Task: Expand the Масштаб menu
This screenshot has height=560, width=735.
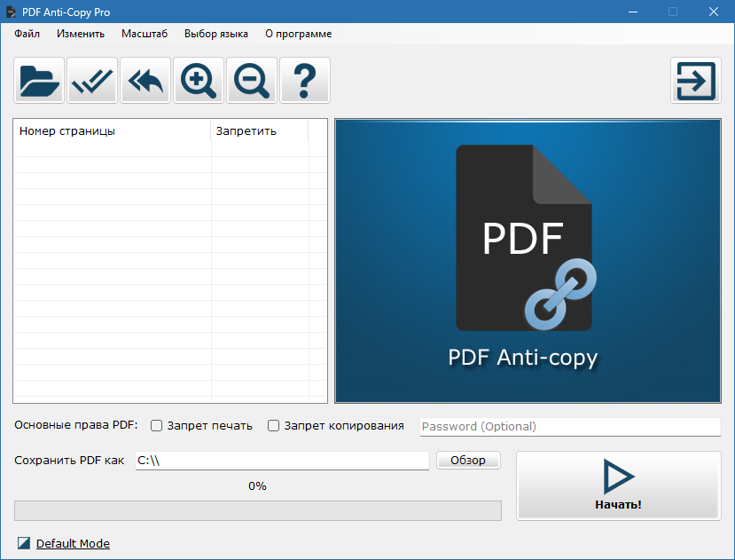Action: tap(145, 34)
